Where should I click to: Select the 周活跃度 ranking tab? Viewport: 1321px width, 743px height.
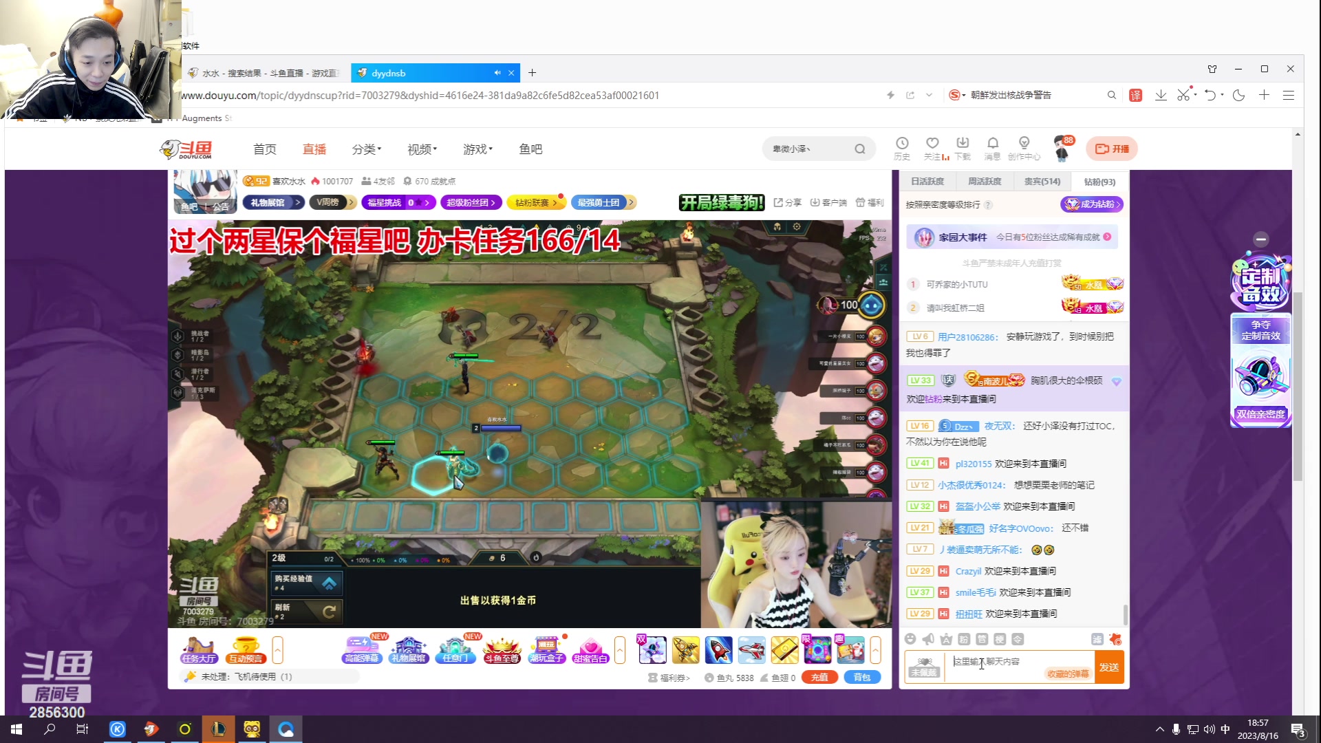click(x=985, y=182)
